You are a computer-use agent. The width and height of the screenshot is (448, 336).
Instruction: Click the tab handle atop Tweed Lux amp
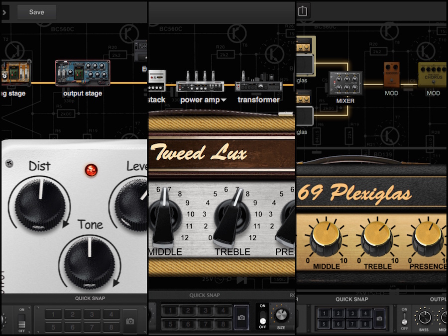(285, 114)
